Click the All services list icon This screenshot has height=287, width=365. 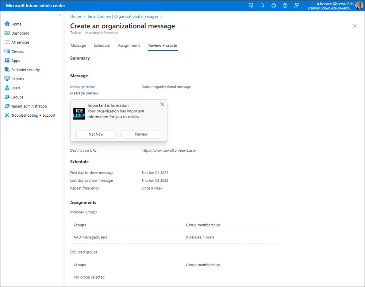click(x=7, y=42)
